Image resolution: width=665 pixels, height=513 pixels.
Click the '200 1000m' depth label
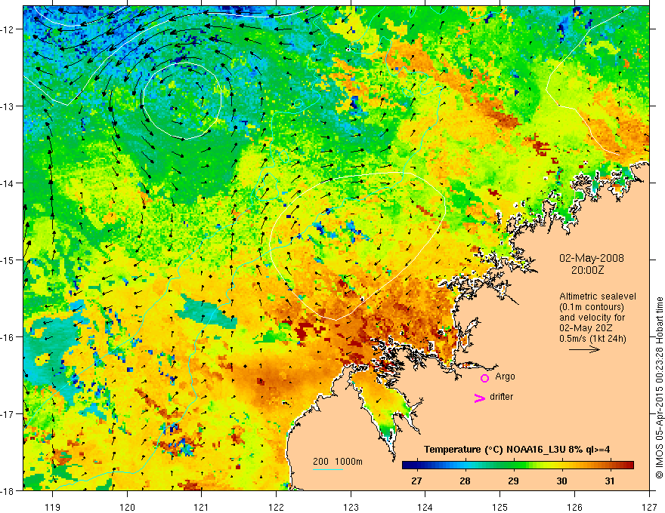pos(338,462)
